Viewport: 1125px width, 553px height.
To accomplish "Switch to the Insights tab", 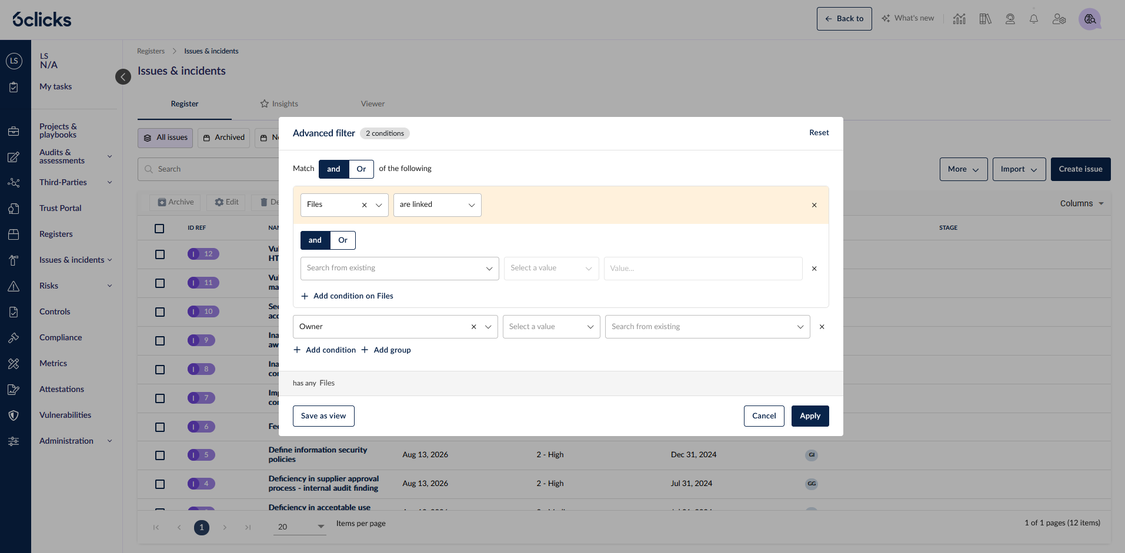I will point(279,104).
